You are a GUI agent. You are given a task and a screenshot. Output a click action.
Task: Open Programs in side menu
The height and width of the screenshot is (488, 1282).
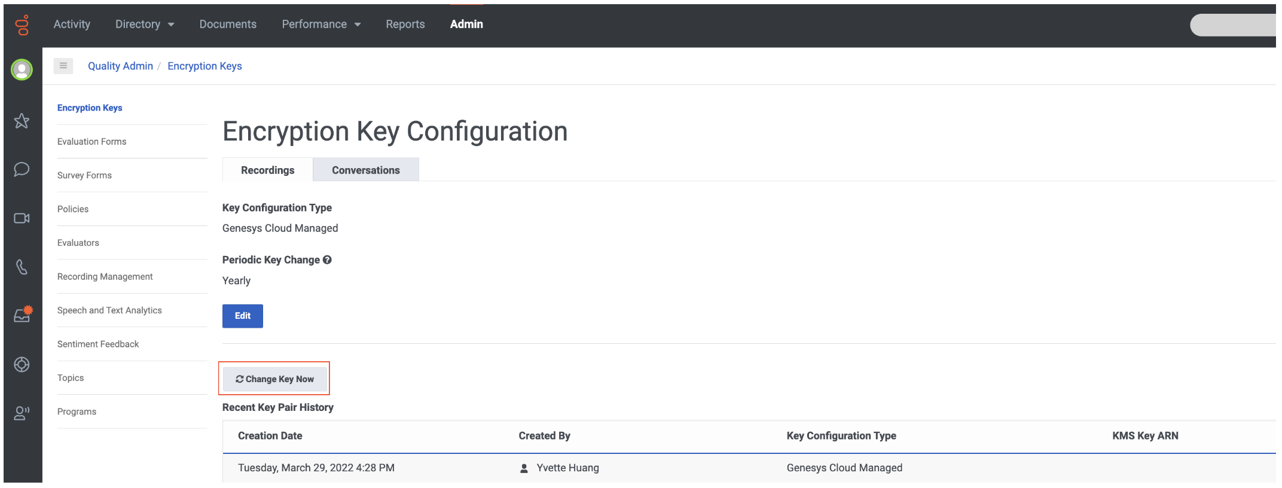(x=77, y=412)
